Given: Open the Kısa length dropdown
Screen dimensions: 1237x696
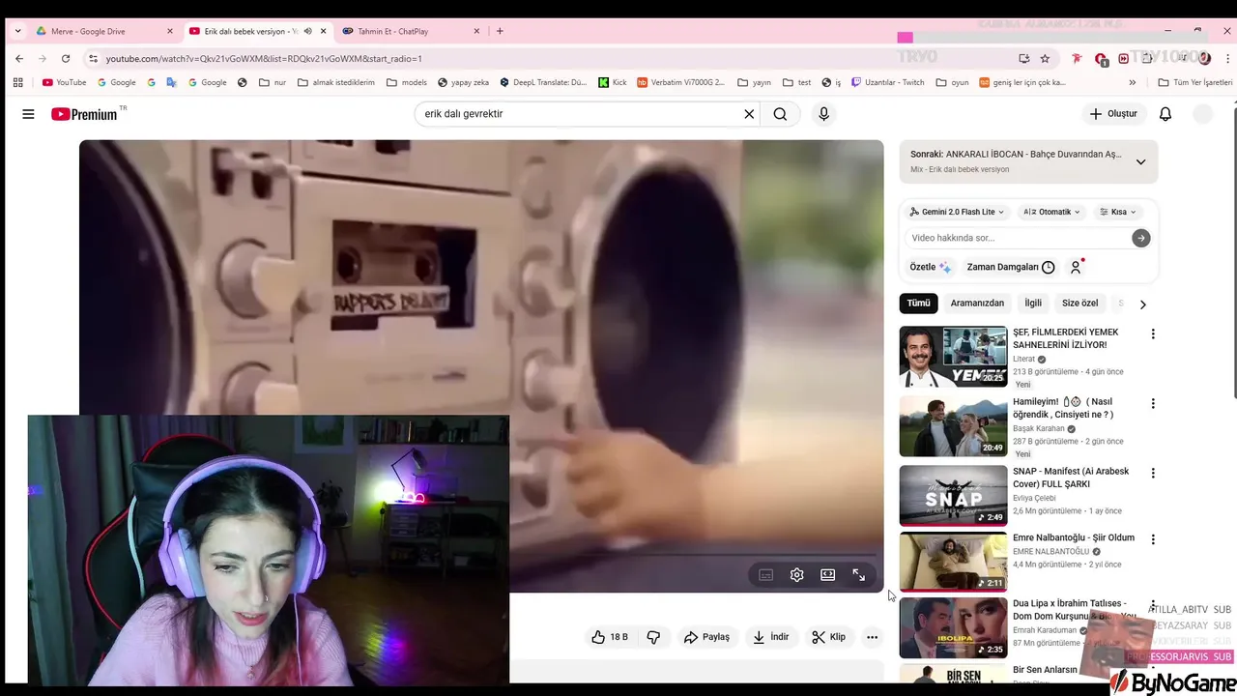Looking at the screenshot, I should pos(1117,212).
